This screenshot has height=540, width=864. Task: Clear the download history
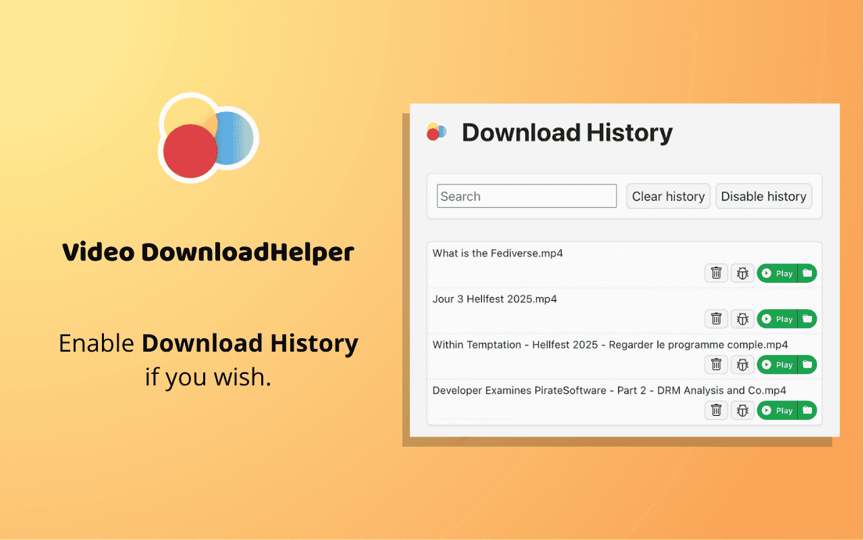pos(668,196)
